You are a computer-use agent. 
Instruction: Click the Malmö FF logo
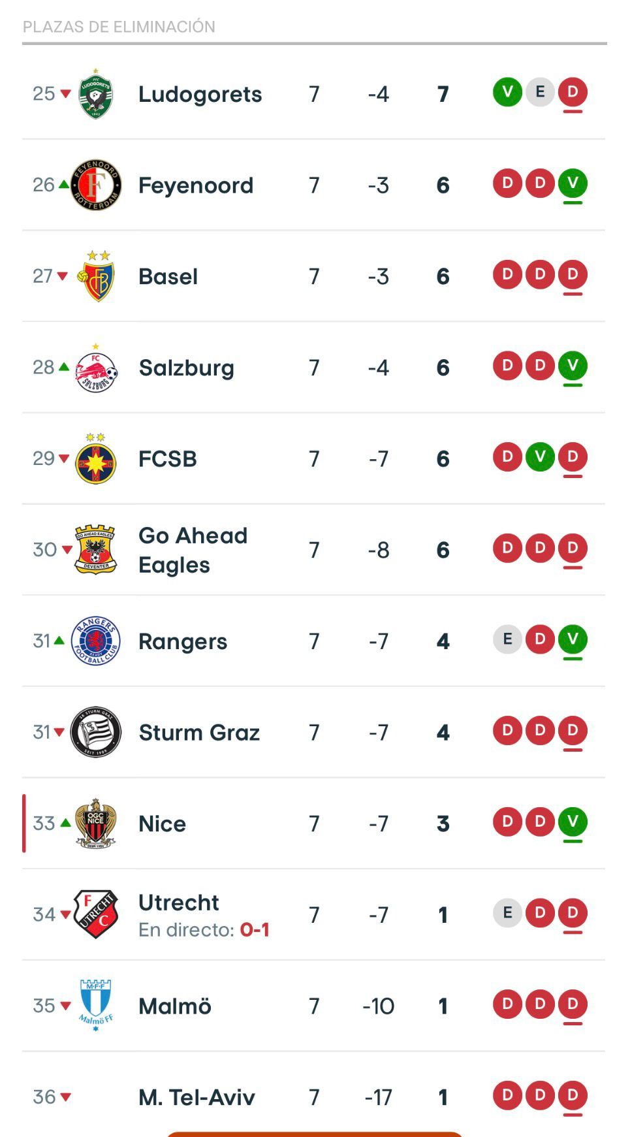(x=97, y=1006)
